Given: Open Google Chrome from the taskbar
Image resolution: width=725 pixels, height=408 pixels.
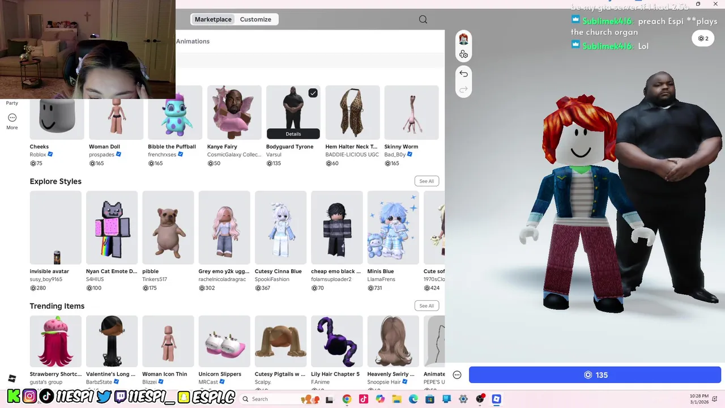Looking at the screenshot, I should (x=347, y=399).
